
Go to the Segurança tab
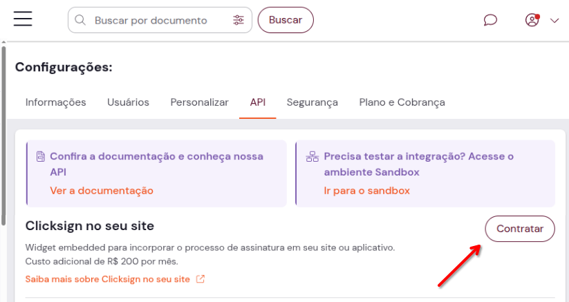(312, 102)
